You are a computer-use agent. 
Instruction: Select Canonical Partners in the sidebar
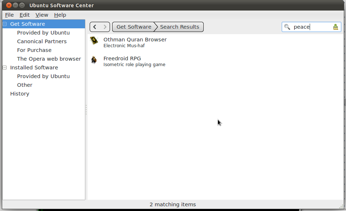click(x=42, y=41)
